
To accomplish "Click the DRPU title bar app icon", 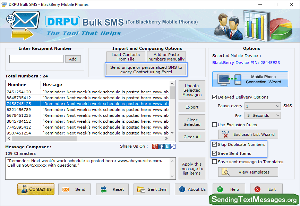I will click(x=4, y=4).
